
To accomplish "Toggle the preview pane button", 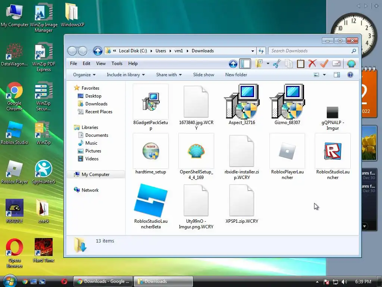I will [x=337, y=75].
